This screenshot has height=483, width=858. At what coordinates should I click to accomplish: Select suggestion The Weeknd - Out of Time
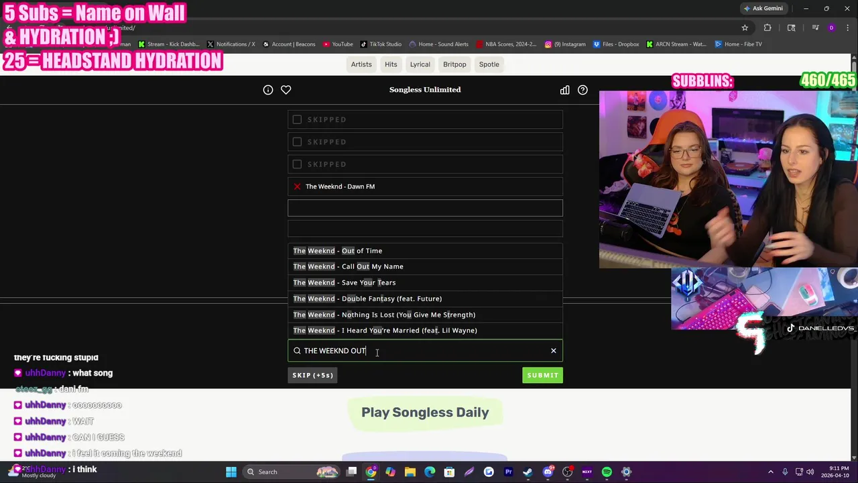[x=425, y=251]
